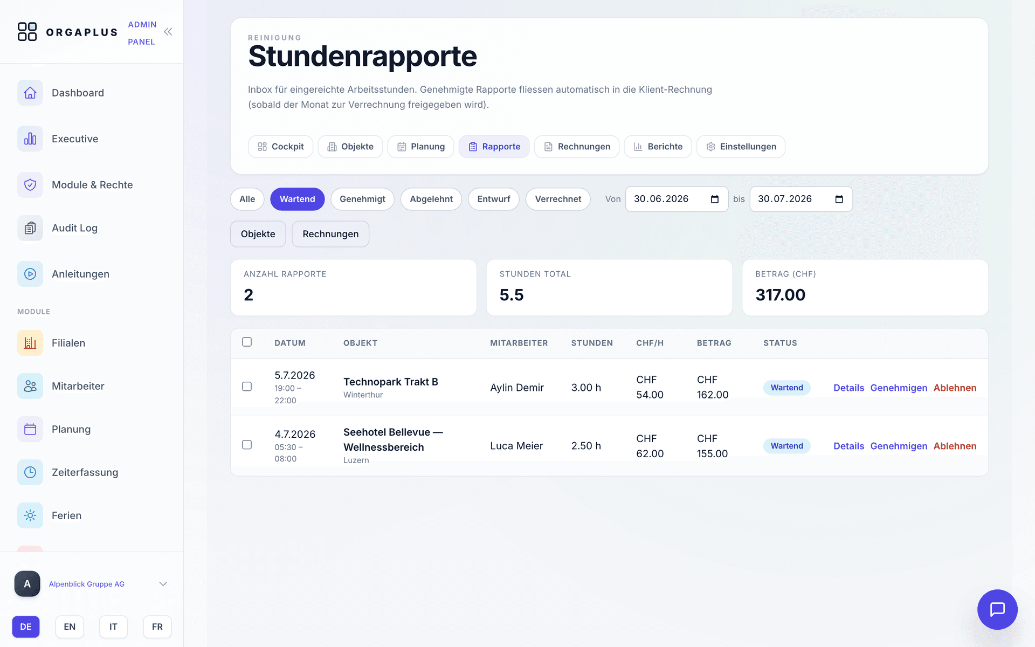Image resolution: width=1035 pixels, height=647 pixels.
Task: Click Wartend status badge for Luca Meier
Action: tap(786, 446)
